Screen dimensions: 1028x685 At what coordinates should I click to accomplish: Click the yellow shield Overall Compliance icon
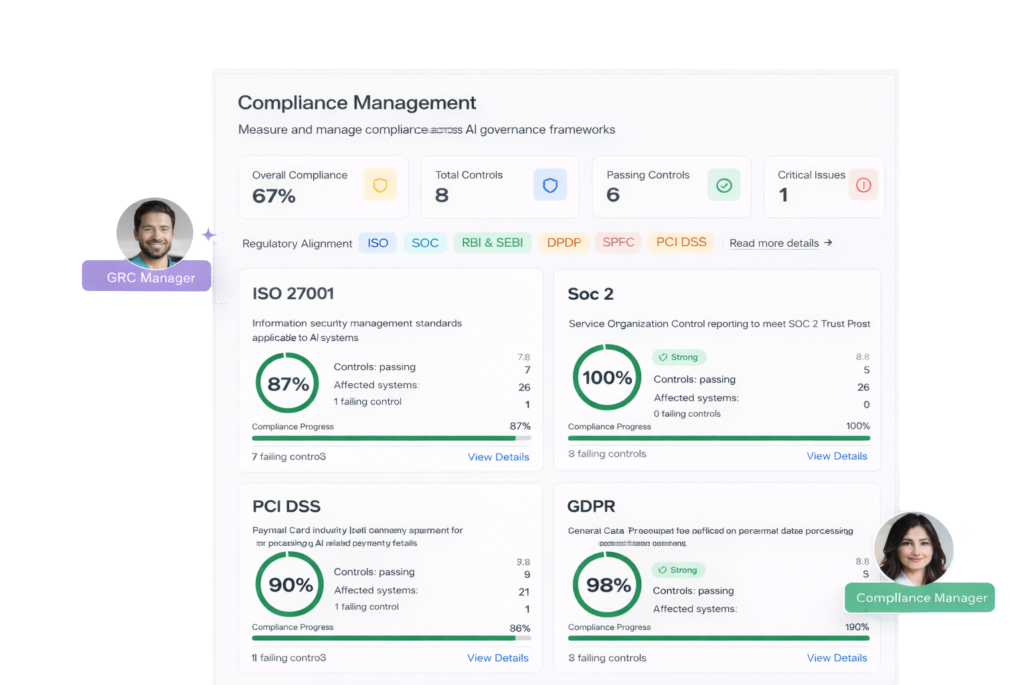click(x=380, y=185)
